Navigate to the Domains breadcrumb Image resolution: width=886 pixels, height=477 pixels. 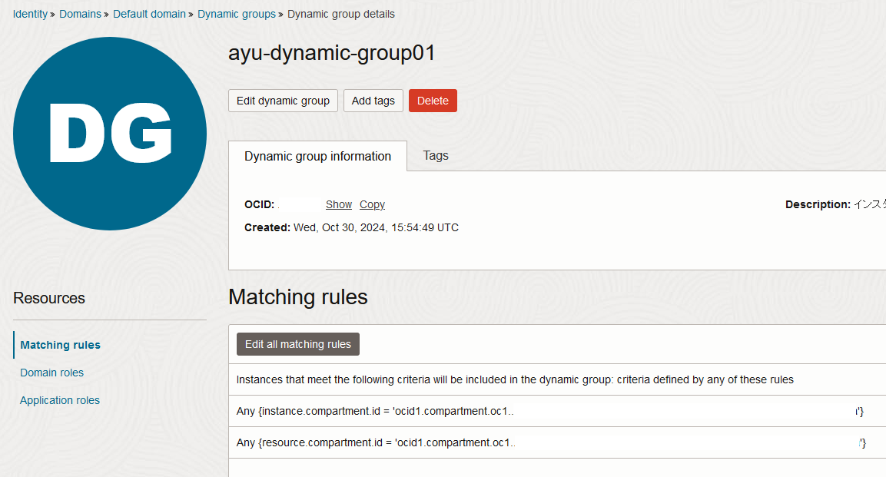(80, 13)
